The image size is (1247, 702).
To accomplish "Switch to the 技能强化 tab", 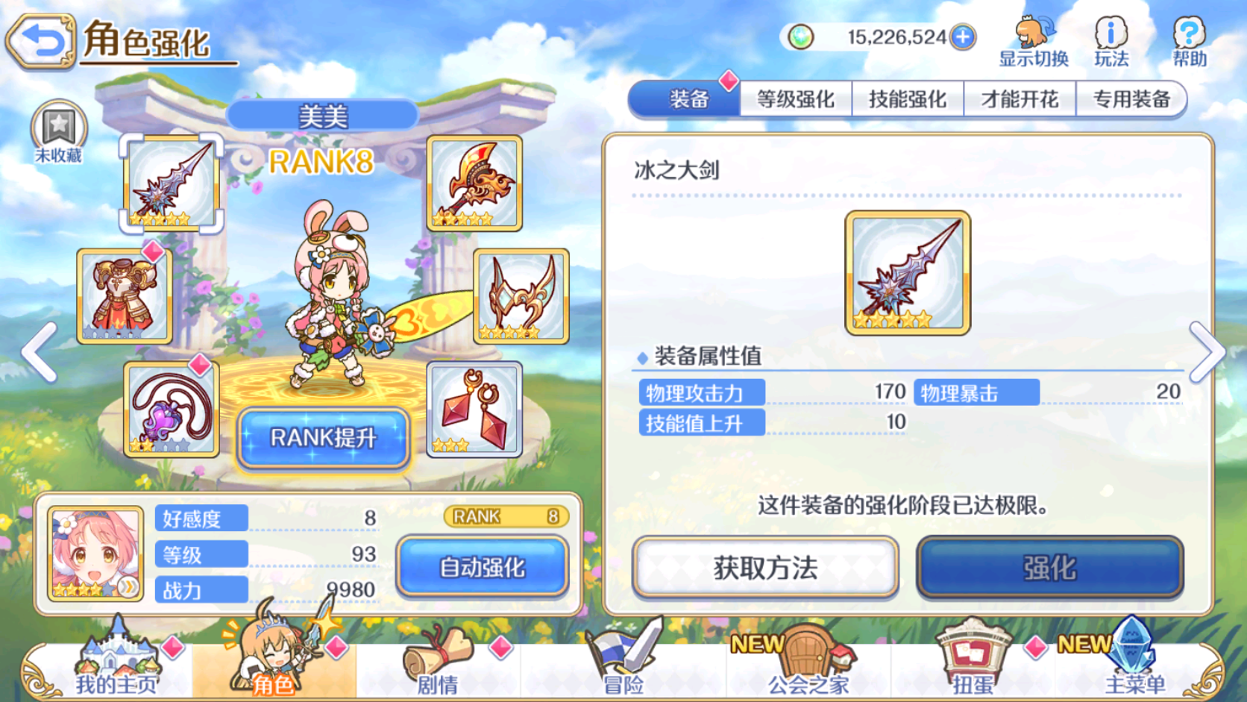I will 908,99.
